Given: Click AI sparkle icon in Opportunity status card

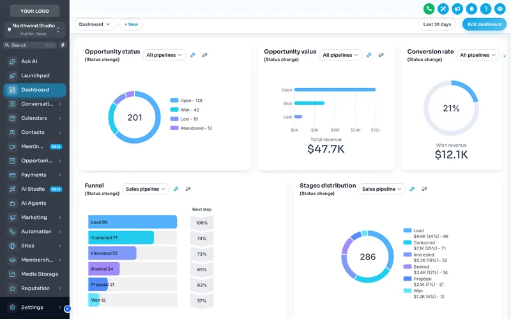Looking at the screenshot, I should point(193,55).
